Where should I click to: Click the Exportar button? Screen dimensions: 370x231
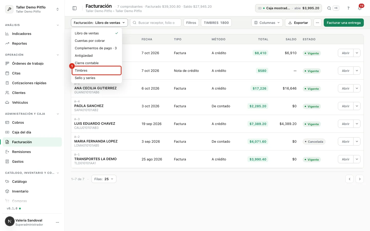(x=298, y=23)
